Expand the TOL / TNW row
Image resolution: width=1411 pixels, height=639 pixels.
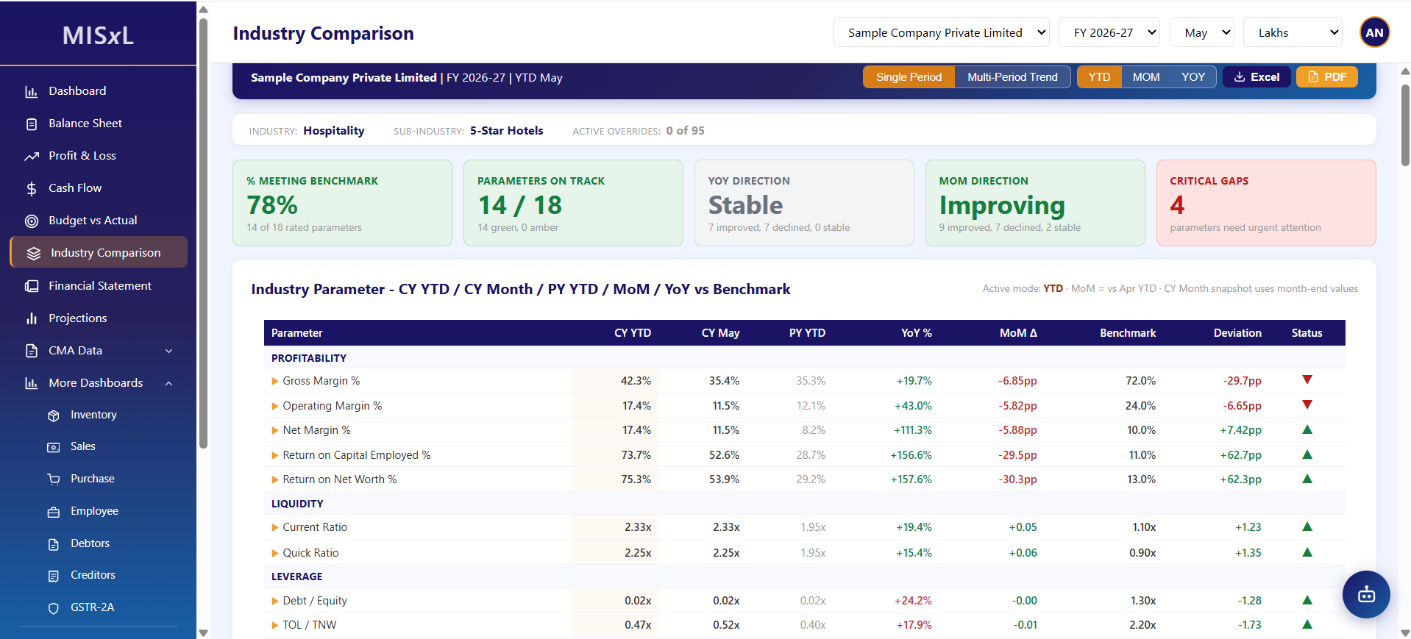(x=275, y=625)
